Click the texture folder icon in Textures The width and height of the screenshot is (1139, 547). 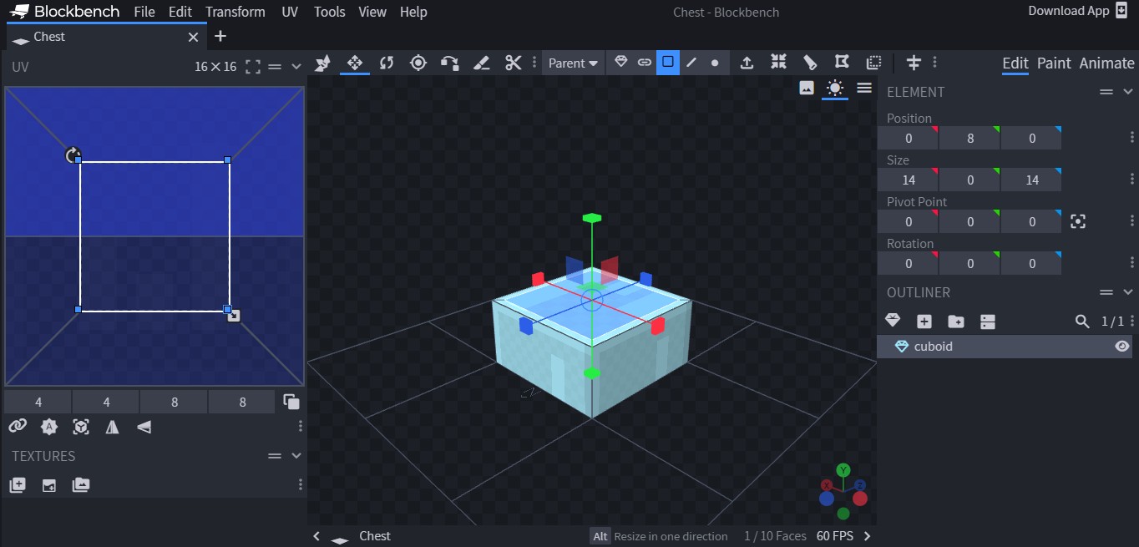click(x=81, y=484)
